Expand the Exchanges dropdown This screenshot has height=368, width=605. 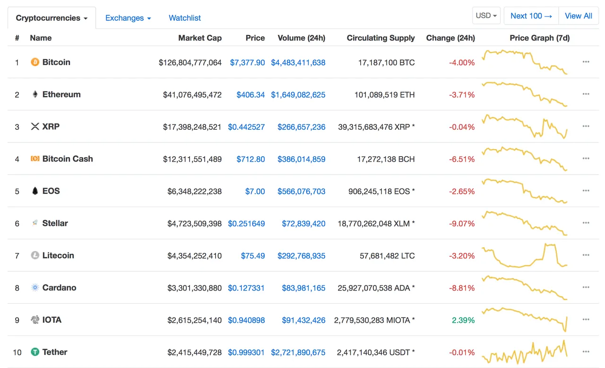128,18
